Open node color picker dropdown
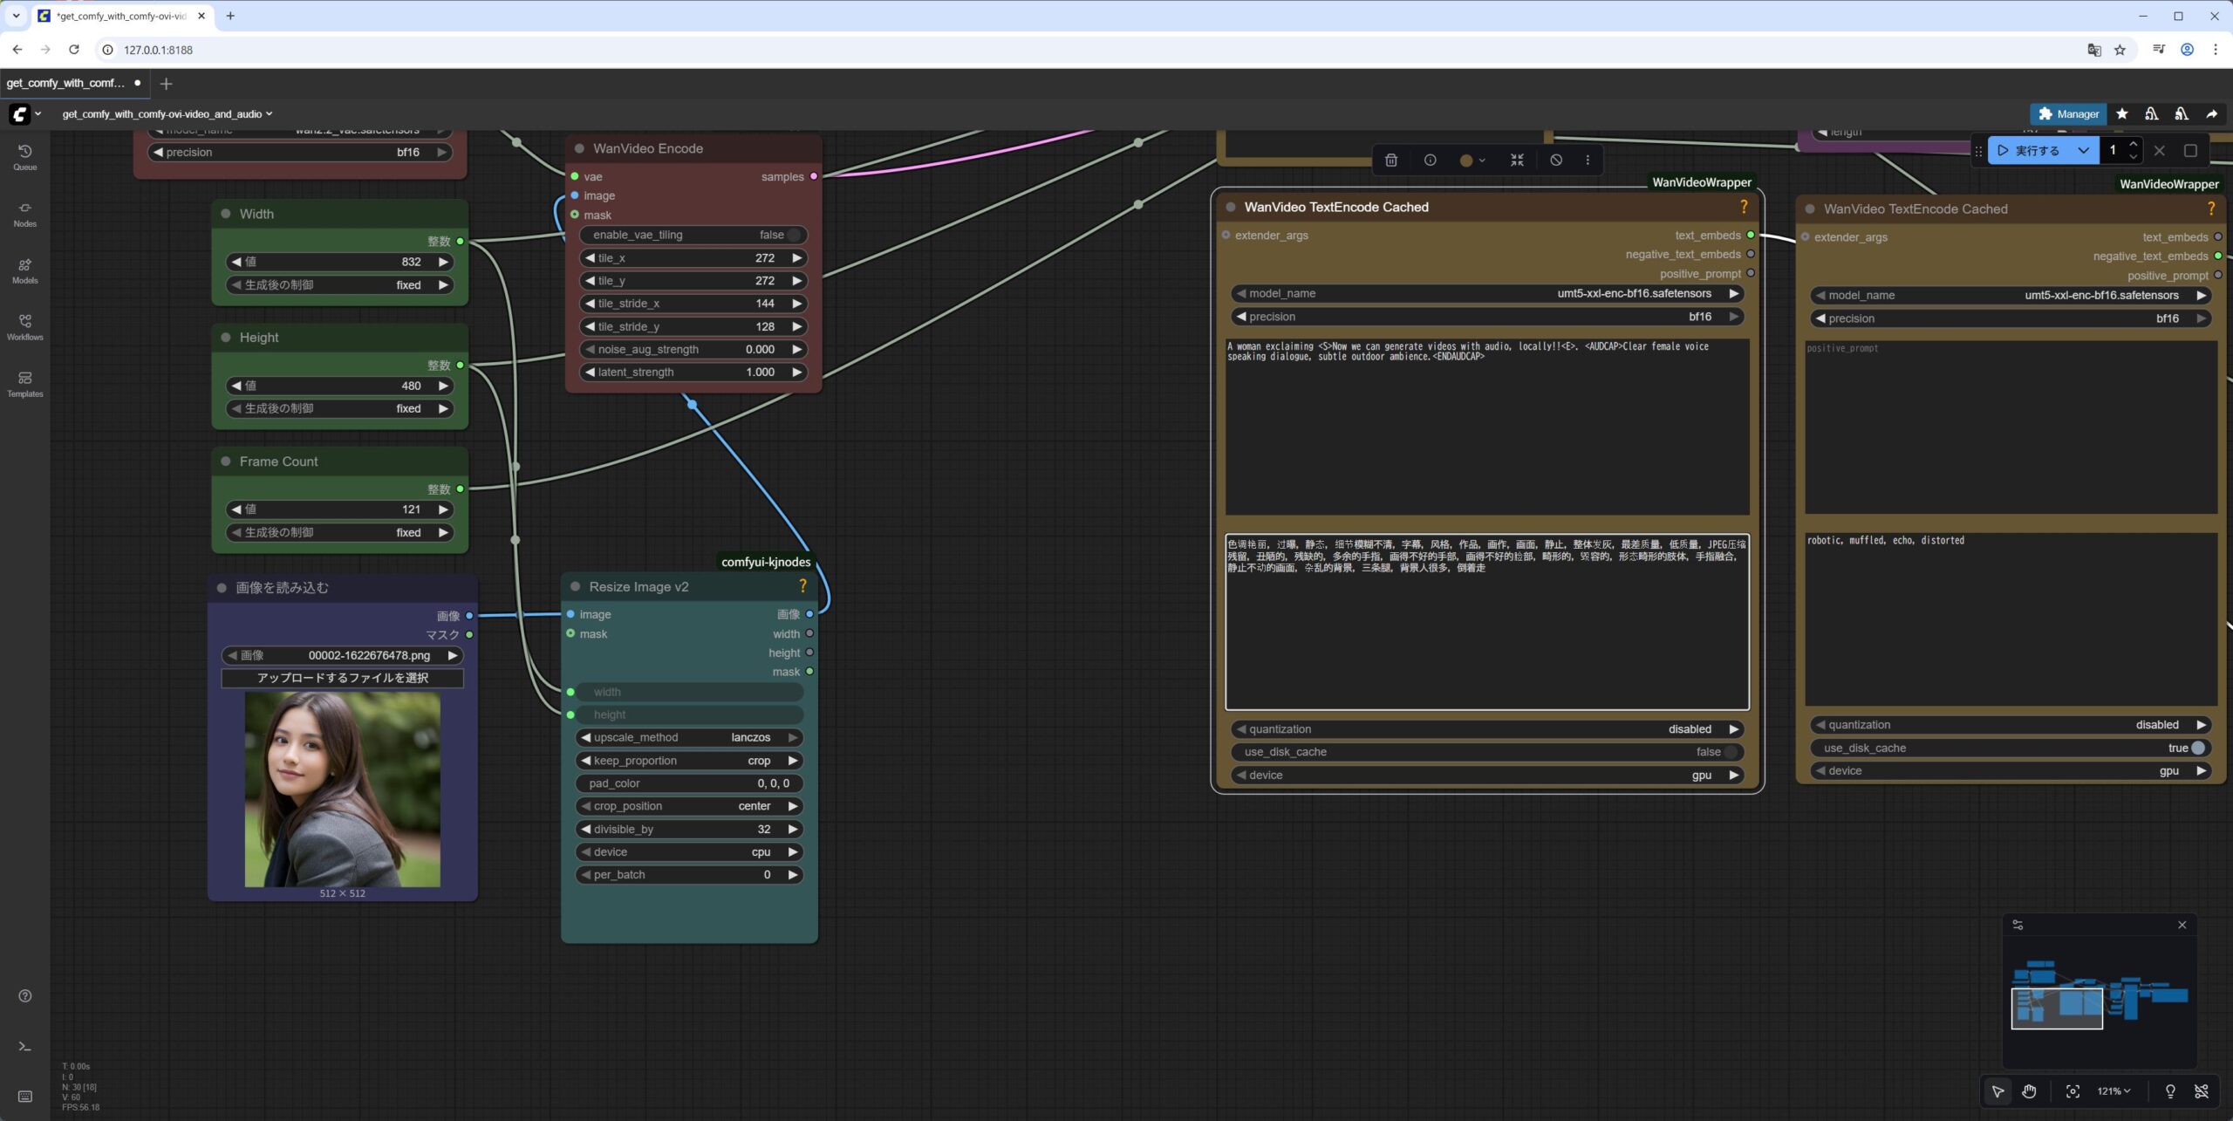 (x=1472, y=160)
